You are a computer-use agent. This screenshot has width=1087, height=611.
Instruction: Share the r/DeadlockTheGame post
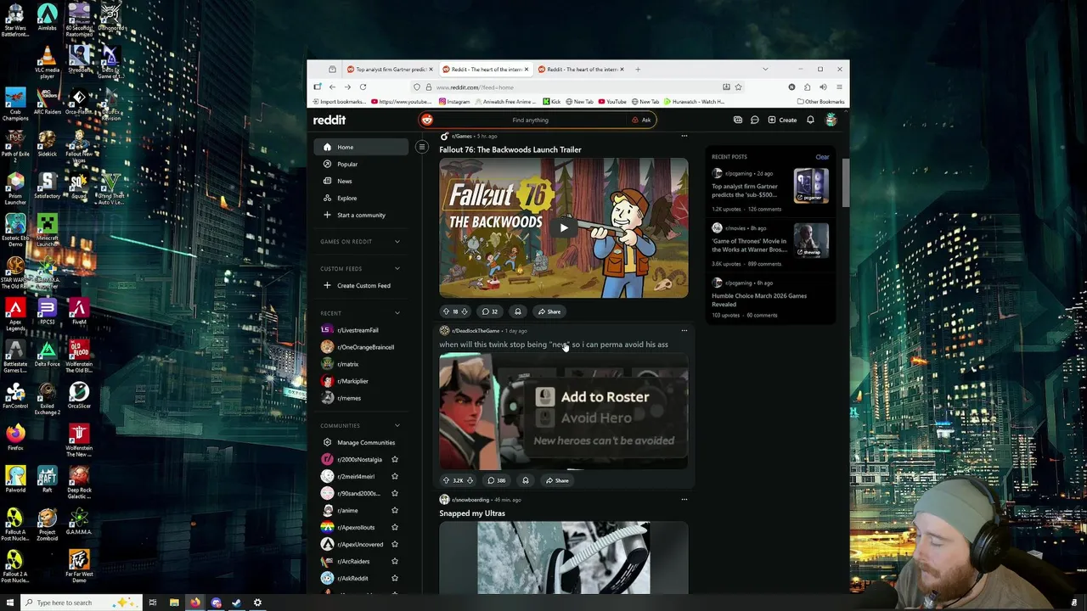(556, 480)
